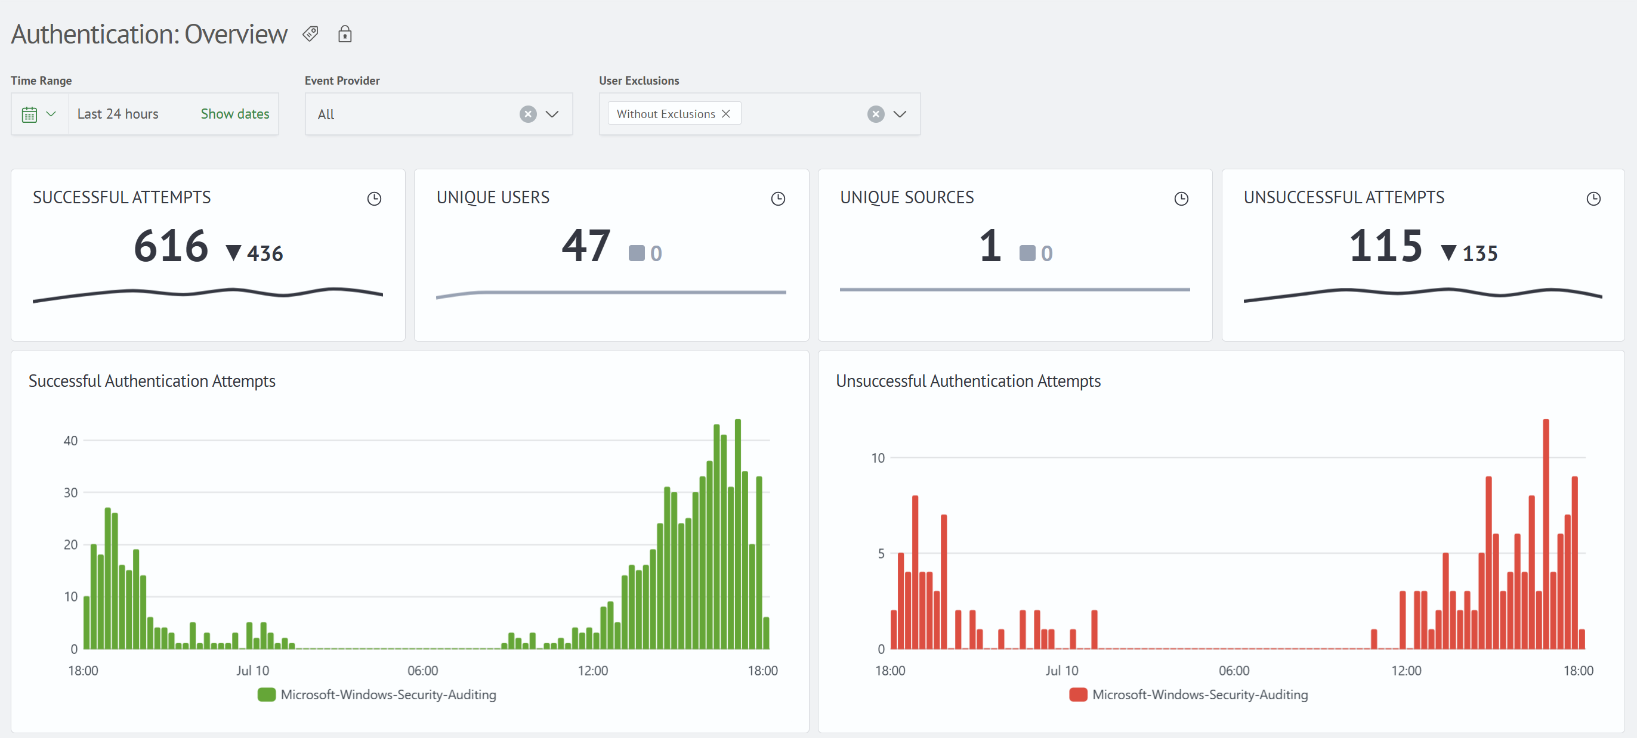The width and height of the screenshot is (1637, 738).
Task: Click the clock icon on Successful Attempts card
Action: tap(374, 199)
